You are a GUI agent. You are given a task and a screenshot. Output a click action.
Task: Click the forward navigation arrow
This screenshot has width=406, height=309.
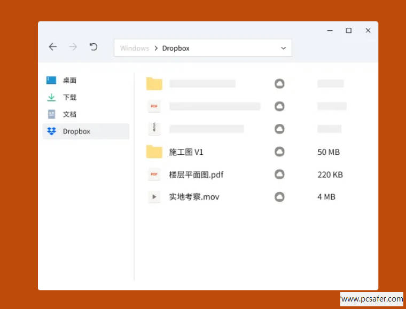click(x=73, y=47)
